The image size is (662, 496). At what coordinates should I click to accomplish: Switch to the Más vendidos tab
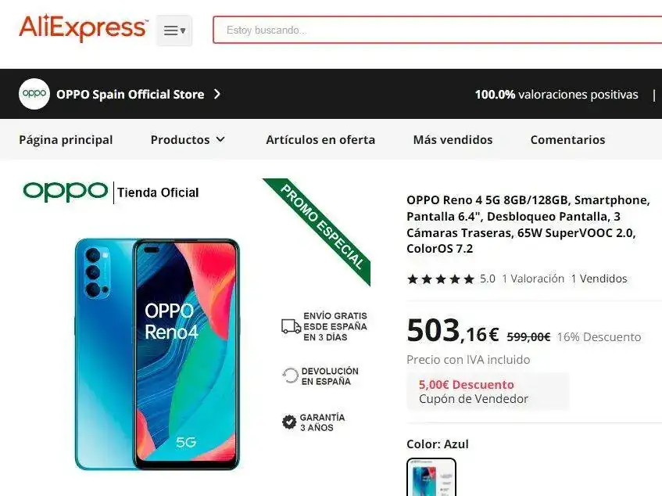click(x=453, y=140)
